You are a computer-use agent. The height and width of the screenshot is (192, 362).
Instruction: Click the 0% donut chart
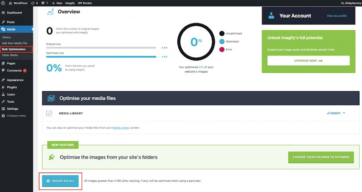click(x=196, y=42)
